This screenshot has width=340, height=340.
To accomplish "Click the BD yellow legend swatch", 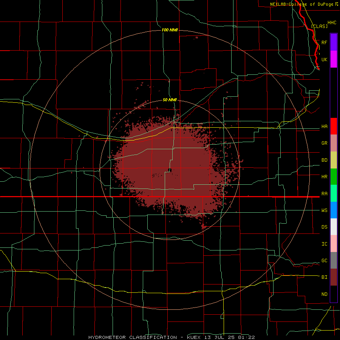I will [334, 160].
